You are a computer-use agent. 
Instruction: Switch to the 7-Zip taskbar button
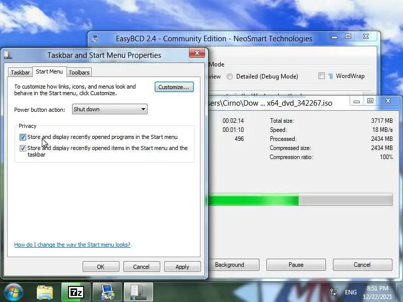point(76,292)
